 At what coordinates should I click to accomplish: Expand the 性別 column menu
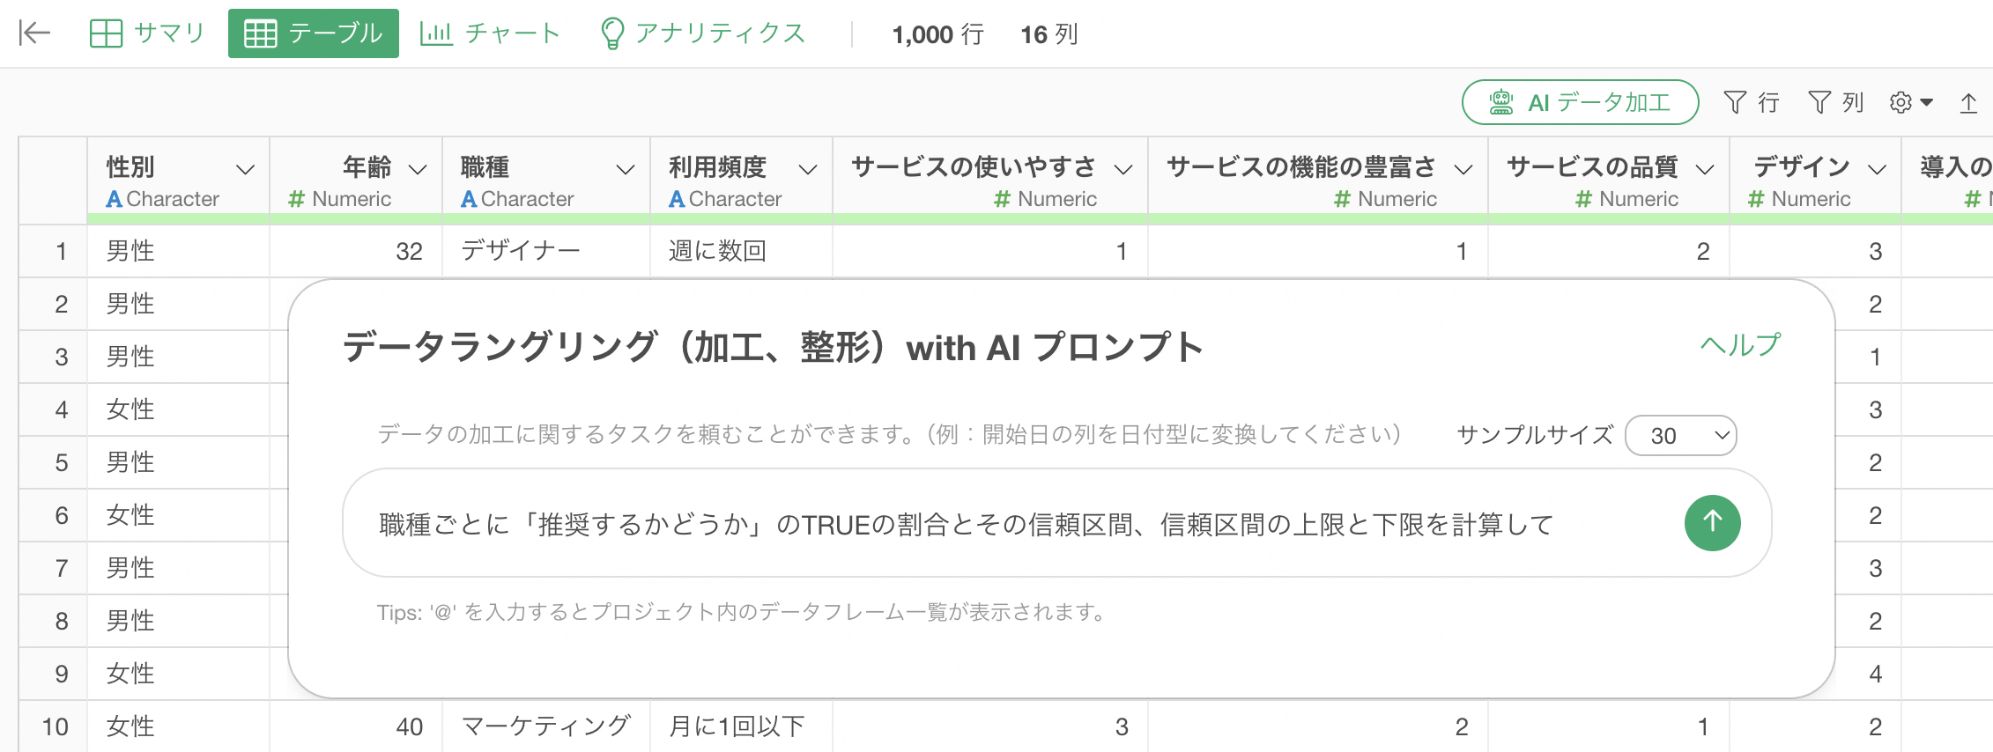coord(246,169)
